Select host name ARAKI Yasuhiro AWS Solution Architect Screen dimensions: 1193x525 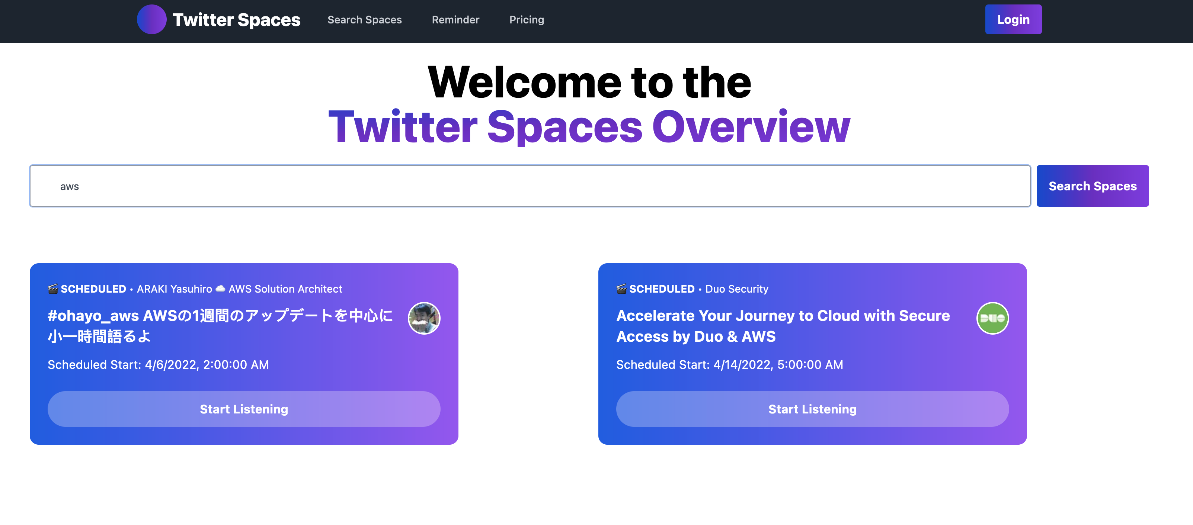pyautogui.click(x=239, y=289)
